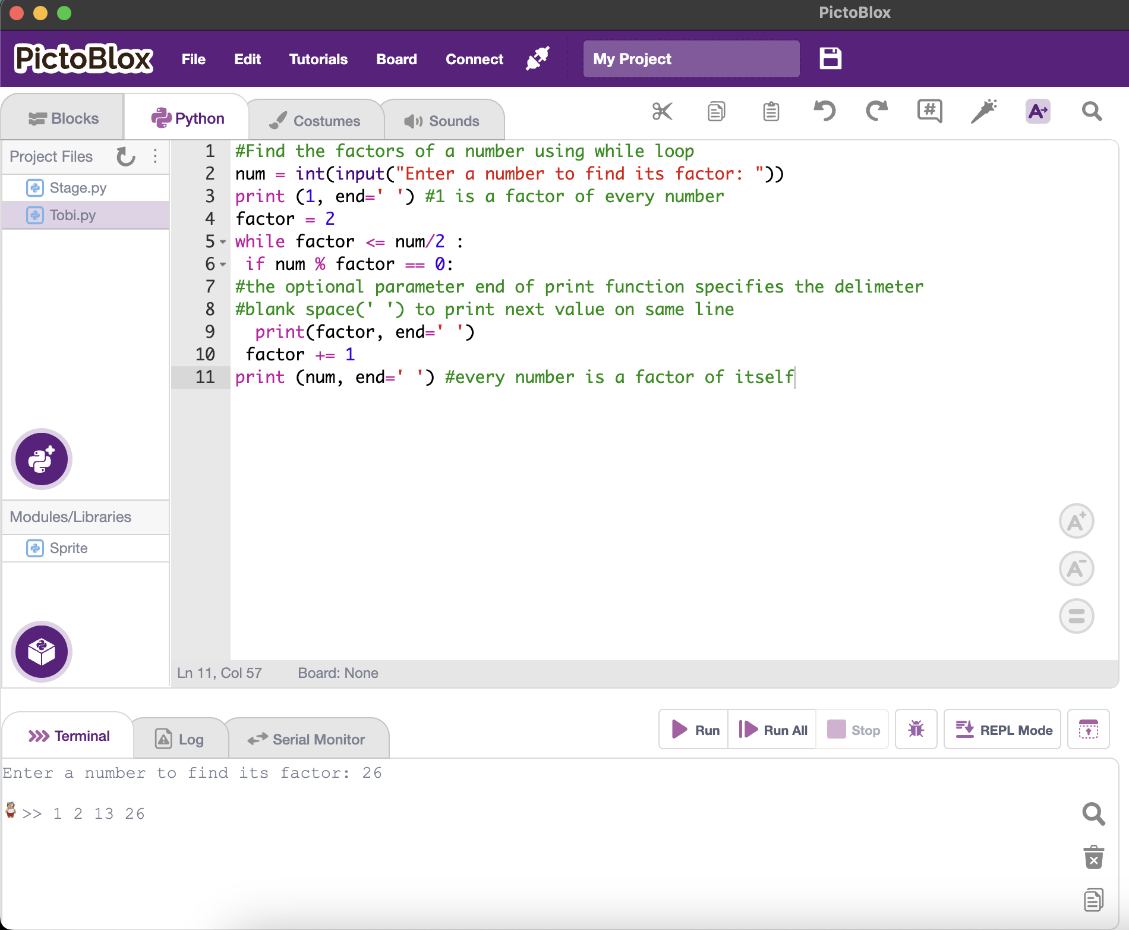Click the magic wand beautify icon
The height and width of the screenshot is (930, 1129).
983,111
